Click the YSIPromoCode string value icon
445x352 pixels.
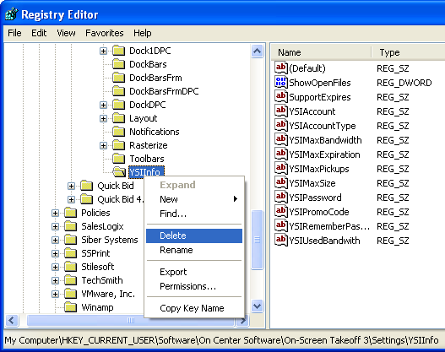[281, 212]
